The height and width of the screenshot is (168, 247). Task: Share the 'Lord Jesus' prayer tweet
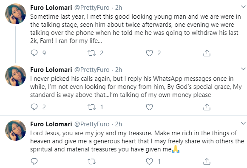tap(207, 161)
